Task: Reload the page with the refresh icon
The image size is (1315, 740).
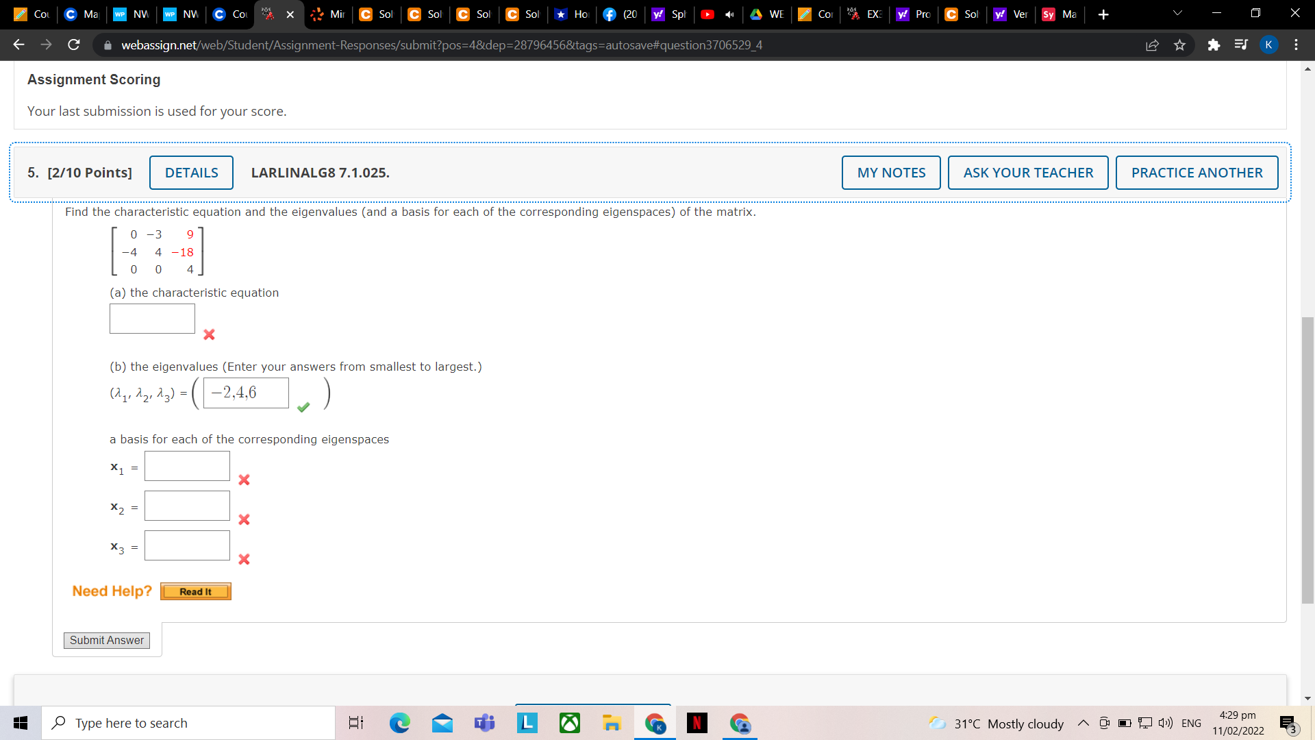Action: tap(74, 45)
